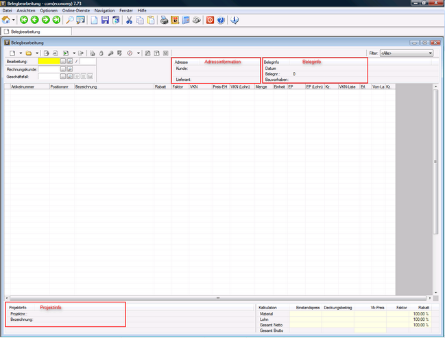
Task: Go to previous record green arrow
Action: (x=34, y=20)
